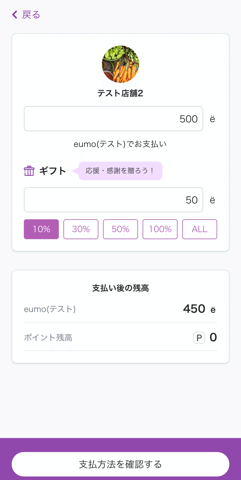
Task: Tap the back chevron arrow icon
Action: click(x=15, y=15)
